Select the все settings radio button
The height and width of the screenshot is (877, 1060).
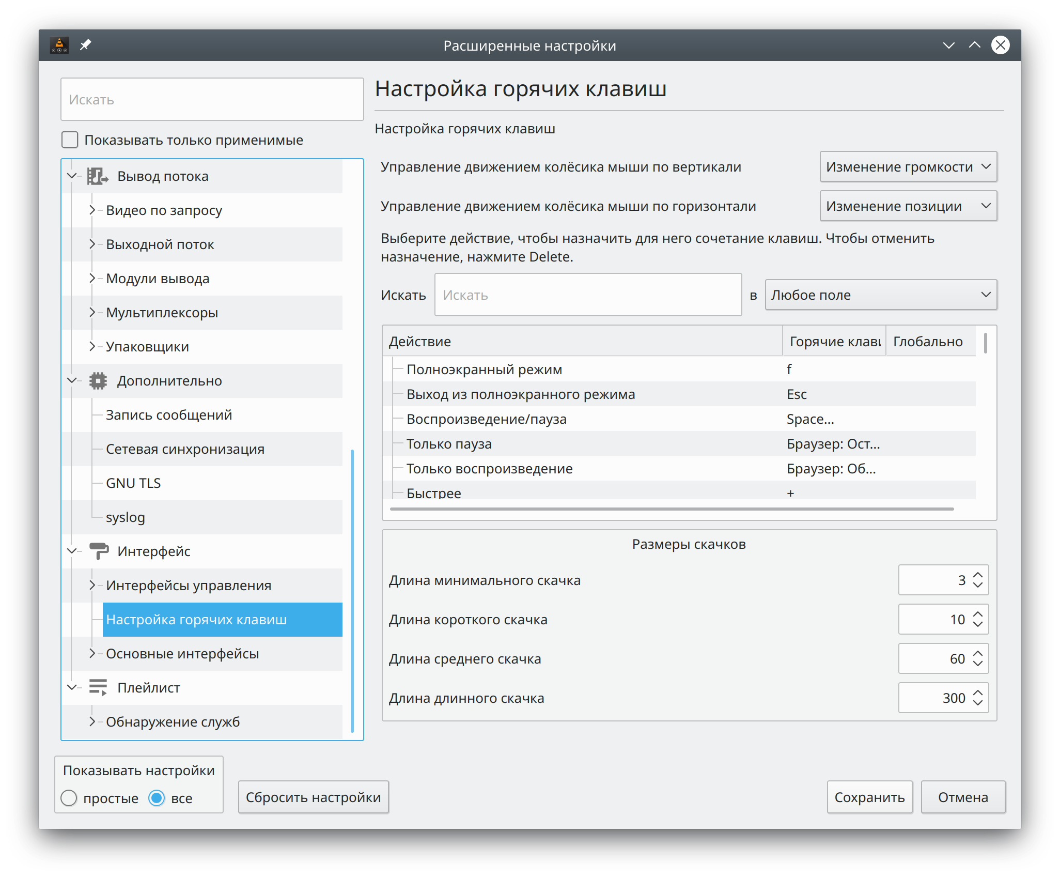pyautogui.click(x=157, y=798)
